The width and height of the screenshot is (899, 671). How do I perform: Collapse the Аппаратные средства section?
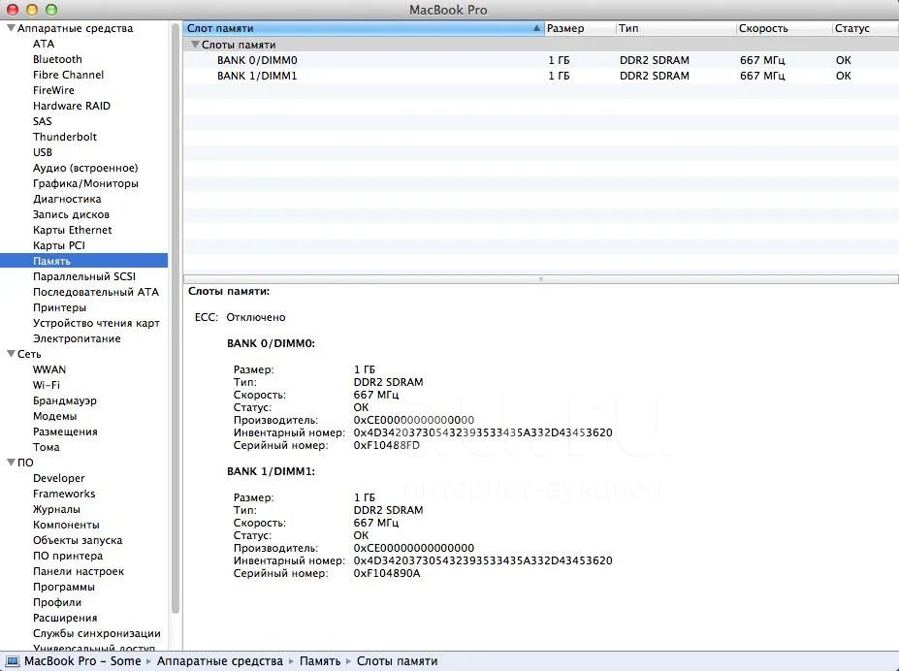click(11, 27)
